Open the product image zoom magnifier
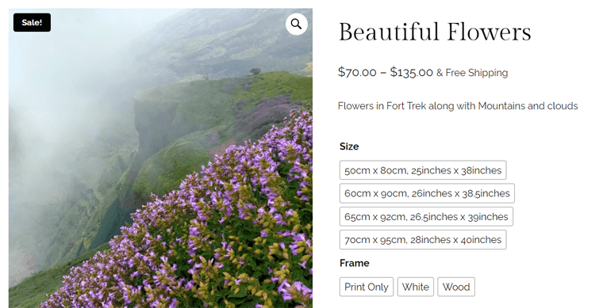 coord(296,25)
